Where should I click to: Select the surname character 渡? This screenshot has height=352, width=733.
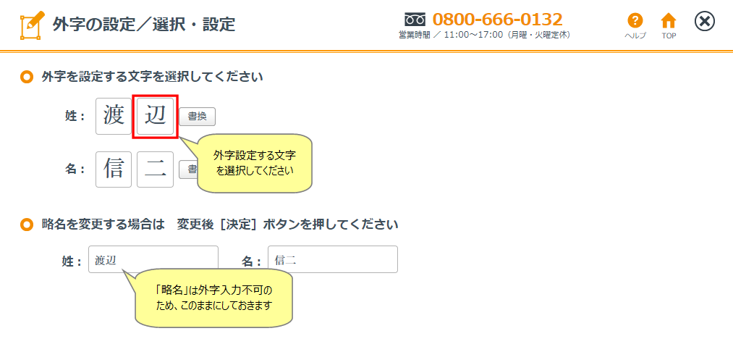click(x=114, y=116)
